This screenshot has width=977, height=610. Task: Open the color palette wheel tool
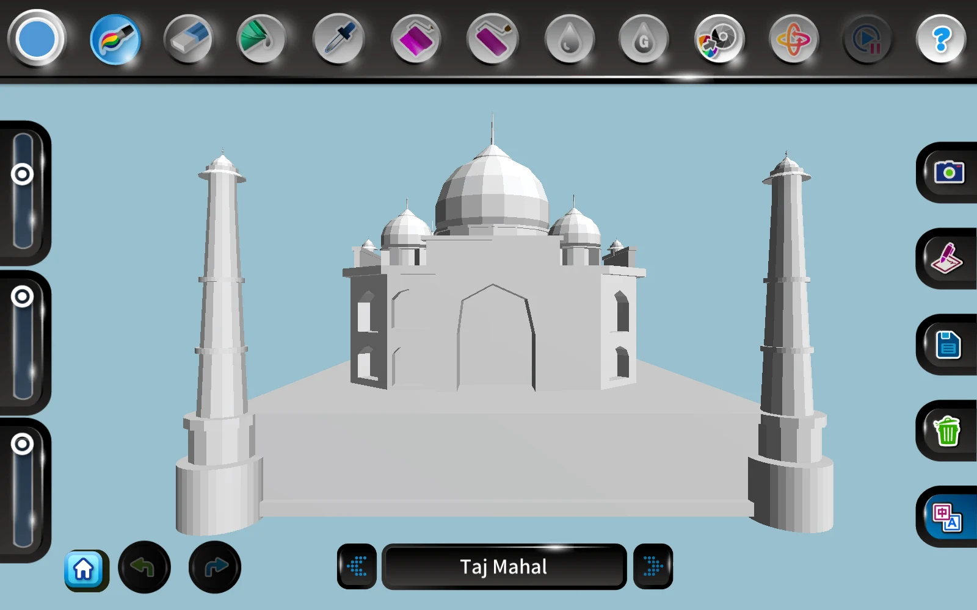719,40
